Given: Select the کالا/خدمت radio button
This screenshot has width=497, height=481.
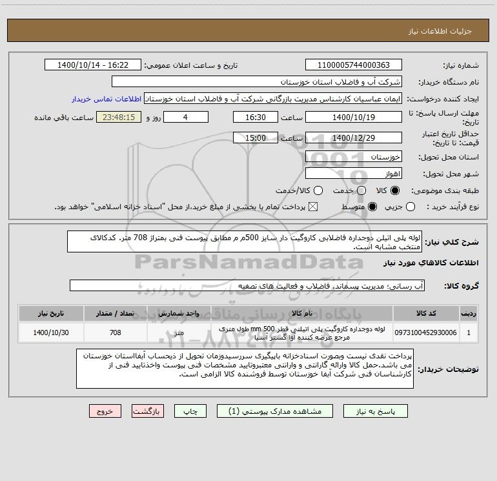Looking at the screenshot, I should tap(318, 190).
